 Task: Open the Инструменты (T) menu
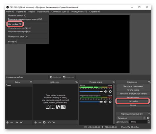click(79, 11)
